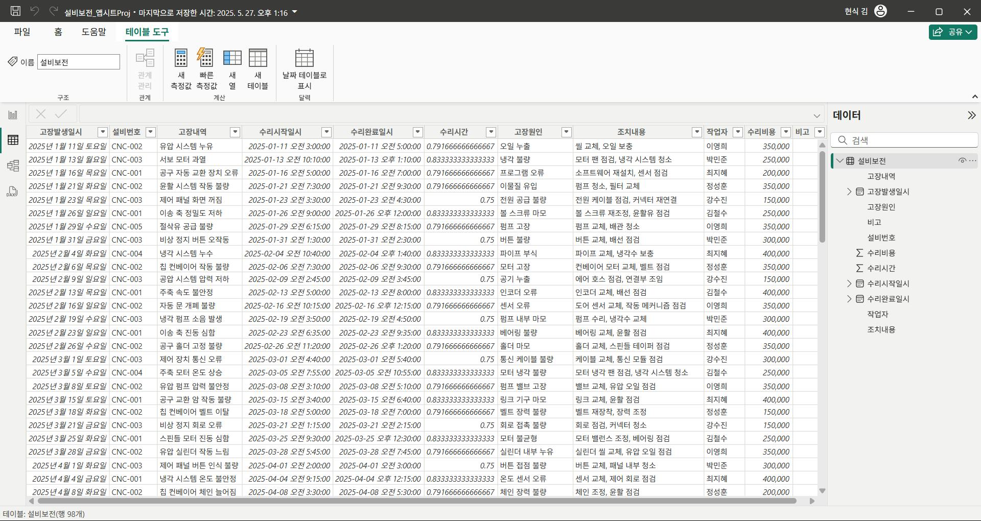Image resolution: width=981 pixels, height=521 pixels.
Task: Select the 수리비용 sum field
Action: (x=881, y=253)
